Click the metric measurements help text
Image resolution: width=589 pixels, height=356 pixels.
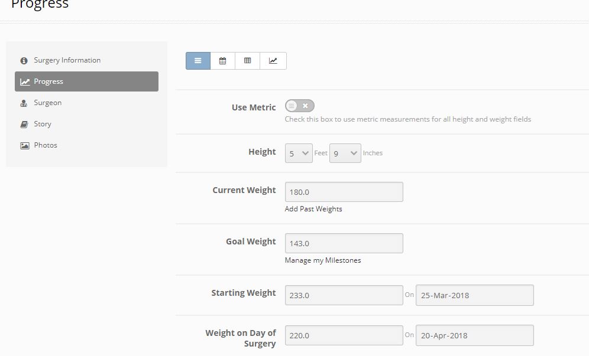[x=408, y=119]
